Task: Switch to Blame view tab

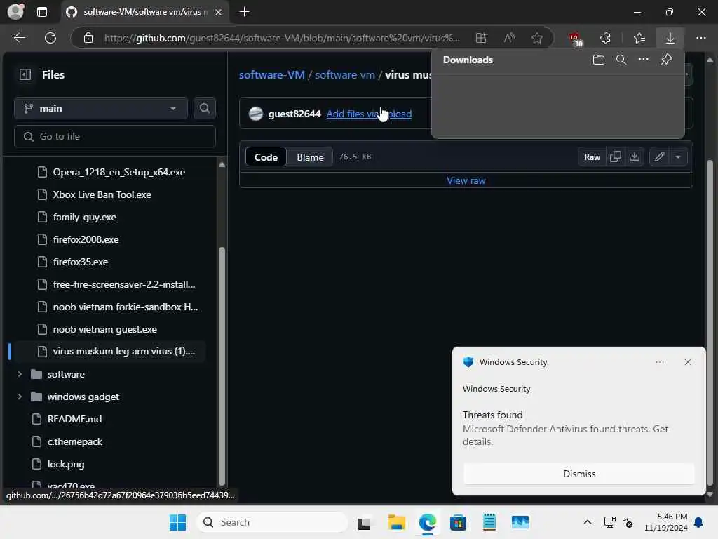Action: 310,157
